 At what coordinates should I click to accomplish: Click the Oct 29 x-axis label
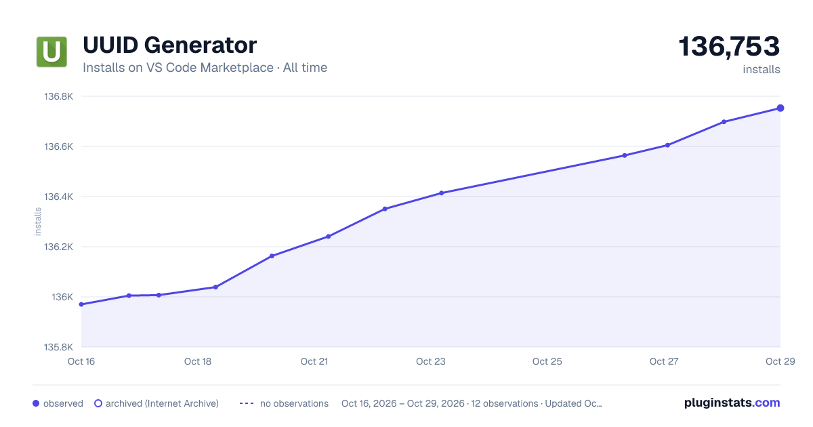(779, 361)
